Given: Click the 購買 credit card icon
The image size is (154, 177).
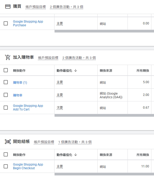Looking at the screenshot, I should 8,6.
